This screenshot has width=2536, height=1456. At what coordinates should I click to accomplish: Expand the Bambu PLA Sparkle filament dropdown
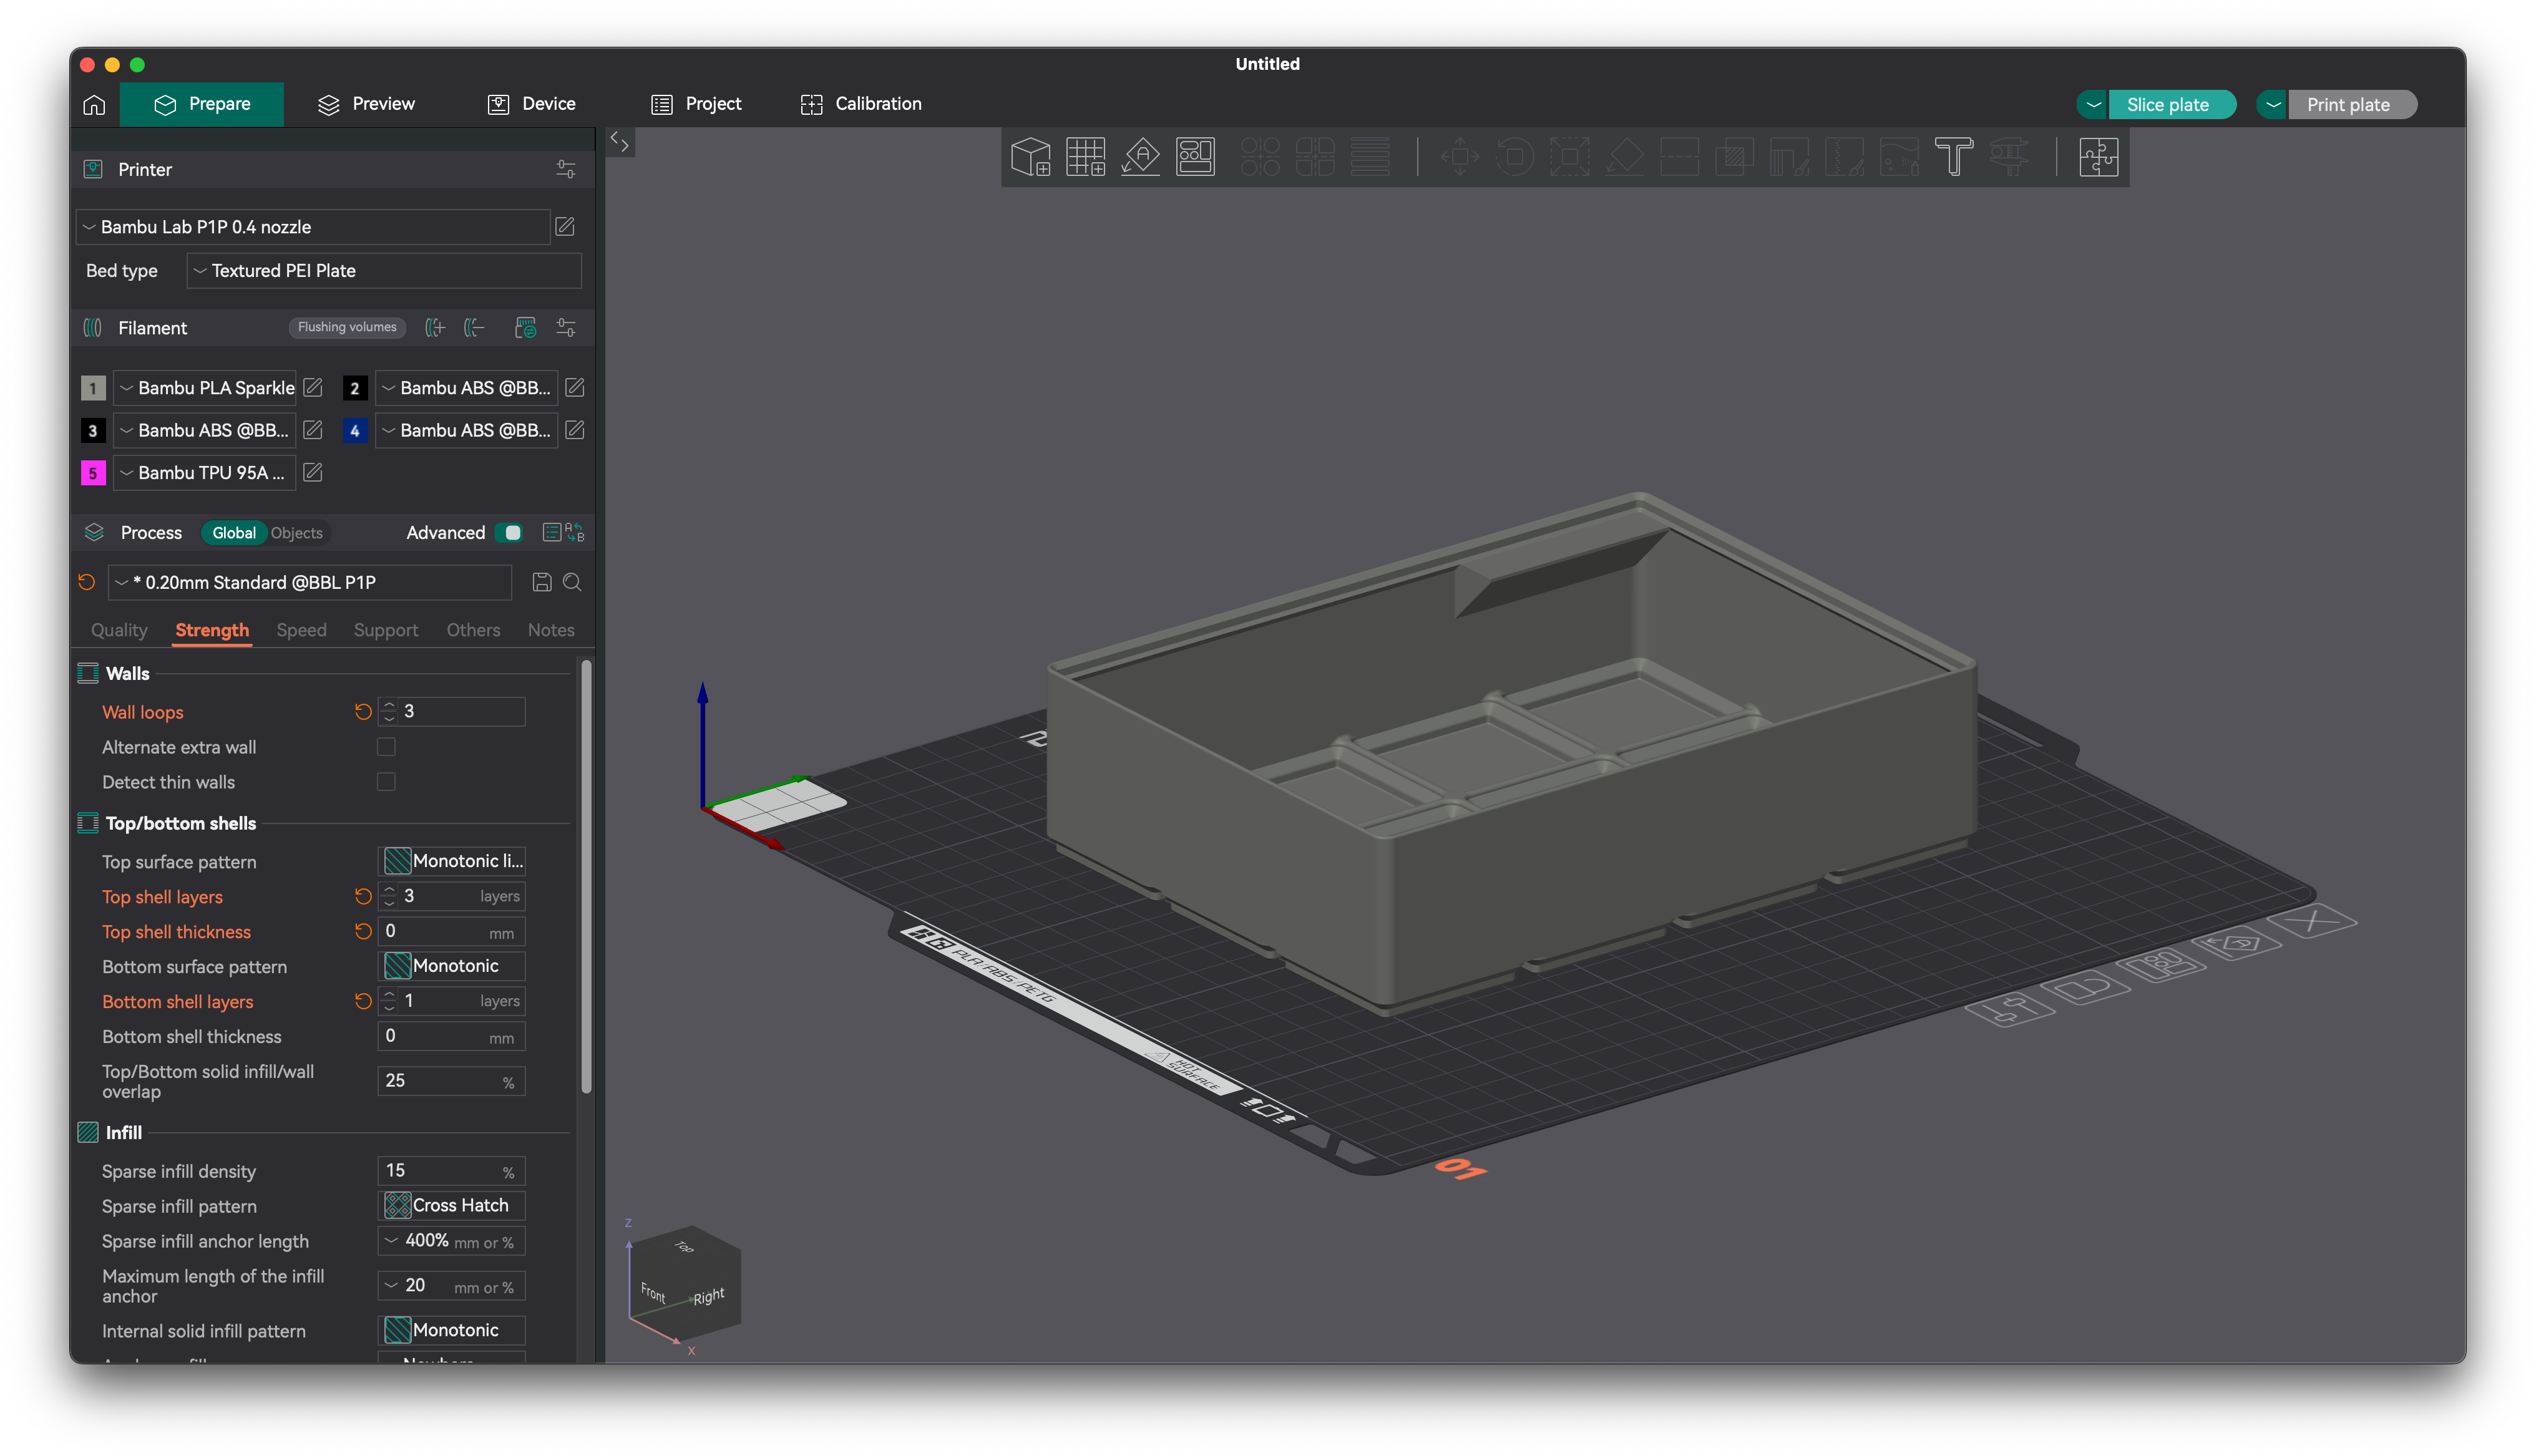coord(205,388)
